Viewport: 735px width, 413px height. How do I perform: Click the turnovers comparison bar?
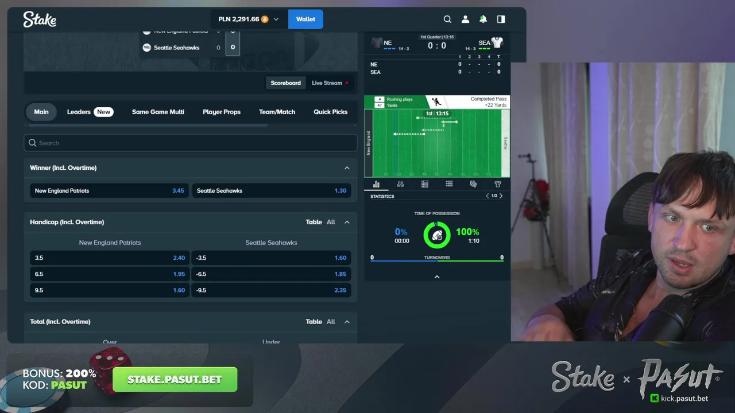point(437,261)
